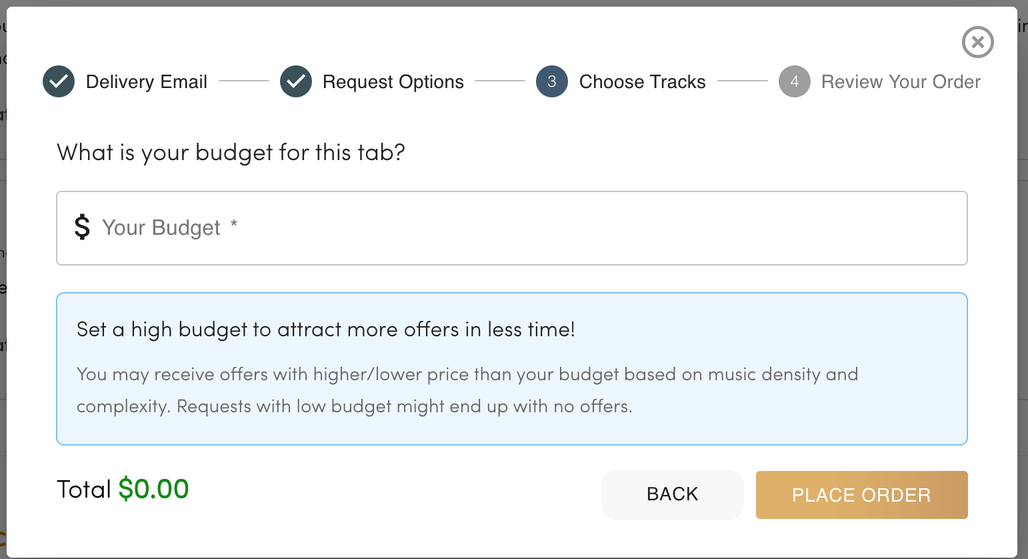Click the Total label text
The width and height of the screenshot is (1028, 559).
pyautogui.click(x=84, y=490)
